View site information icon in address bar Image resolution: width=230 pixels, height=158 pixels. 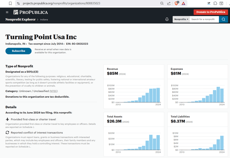click(18, 3)
